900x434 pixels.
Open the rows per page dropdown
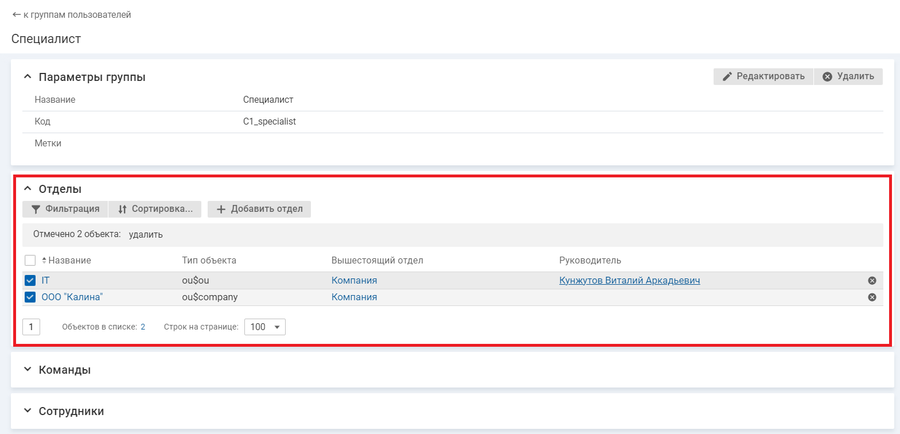point(264,327)
